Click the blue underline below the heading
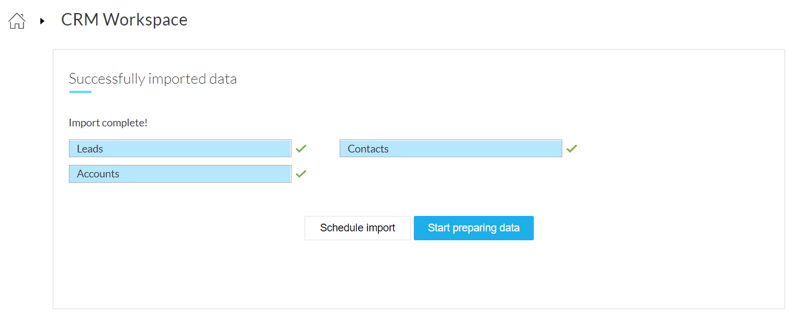This screenshot has height=315, width=798. [80, 92]
